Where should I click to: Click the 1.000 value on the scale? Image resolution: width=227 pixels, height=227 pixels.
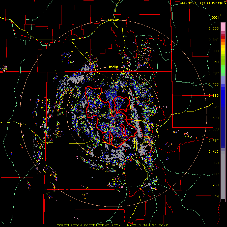click(x=214, y=28)
